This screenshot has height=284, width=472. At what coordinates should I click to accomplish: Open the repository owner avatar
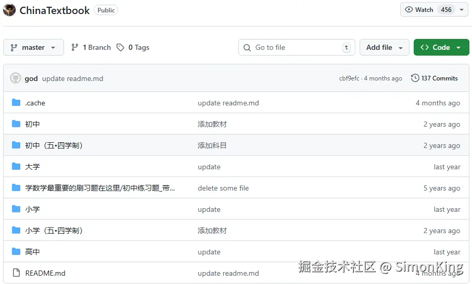click(9, 10)
